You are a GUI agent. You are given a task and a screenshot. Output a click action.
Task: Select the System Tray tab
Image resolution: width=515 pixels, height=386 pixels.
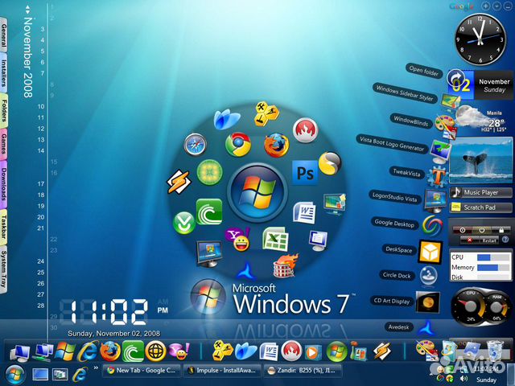(3, 270)
